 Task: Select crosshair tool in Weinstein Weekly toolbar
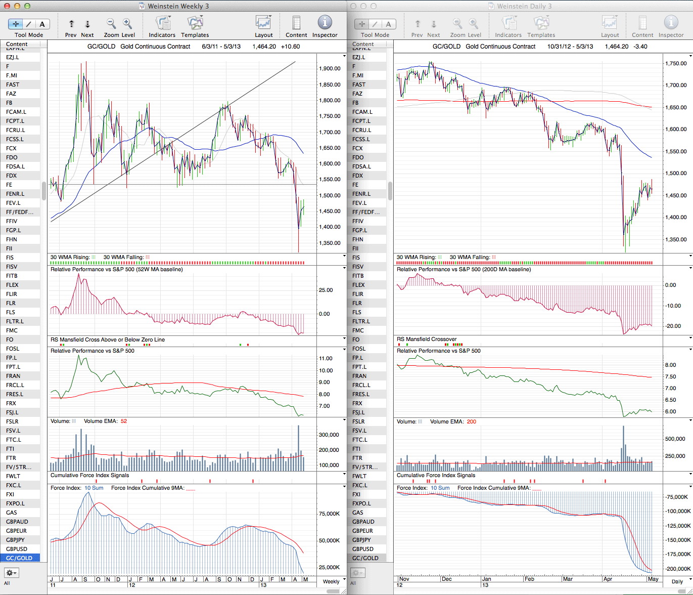pyautogui.click(x=16, y=24)
